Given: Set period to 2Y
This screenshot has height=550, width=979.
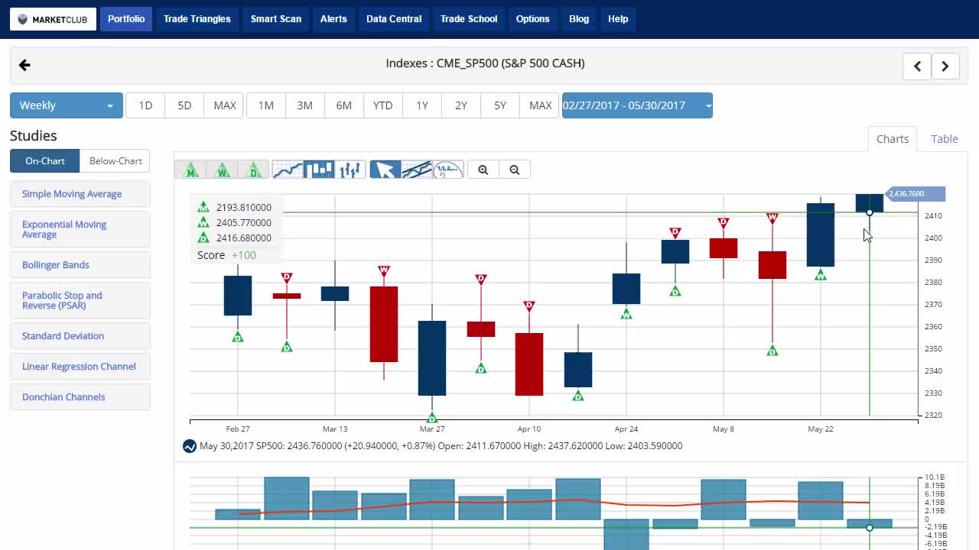Looking at the screenshot, I should point(461,105).
